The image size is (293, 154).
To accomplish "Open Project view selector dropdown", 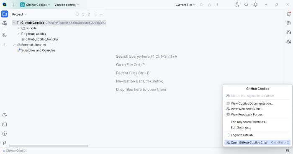I will pos(19,14).
